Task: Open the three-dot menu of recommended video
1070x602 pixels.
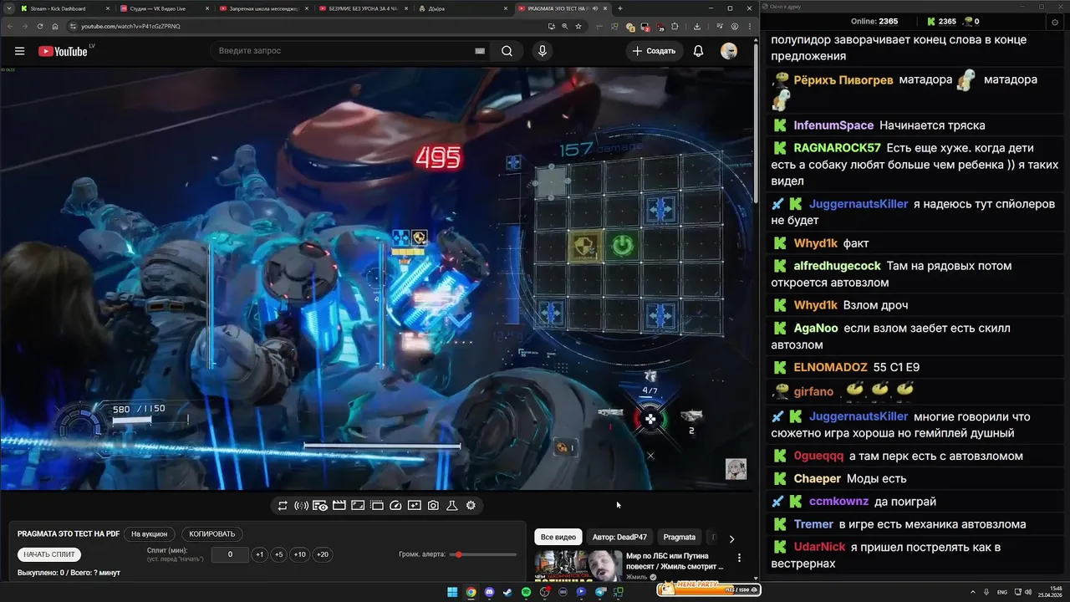Action: coord(739,558)
